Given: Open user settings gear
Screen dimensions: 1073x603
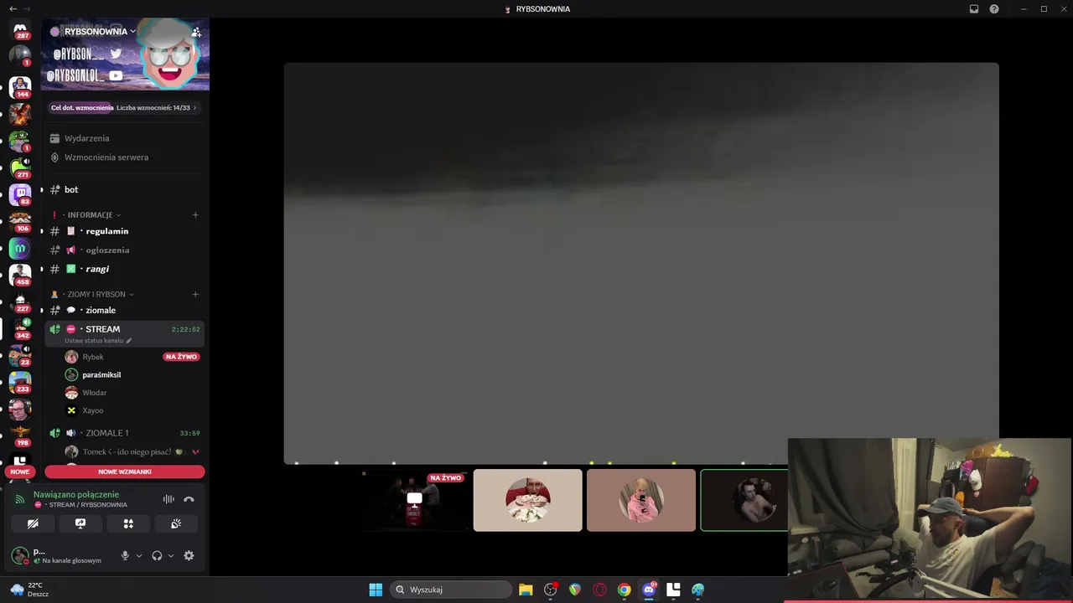Looking at the screenshot, I should click(189, 555).
